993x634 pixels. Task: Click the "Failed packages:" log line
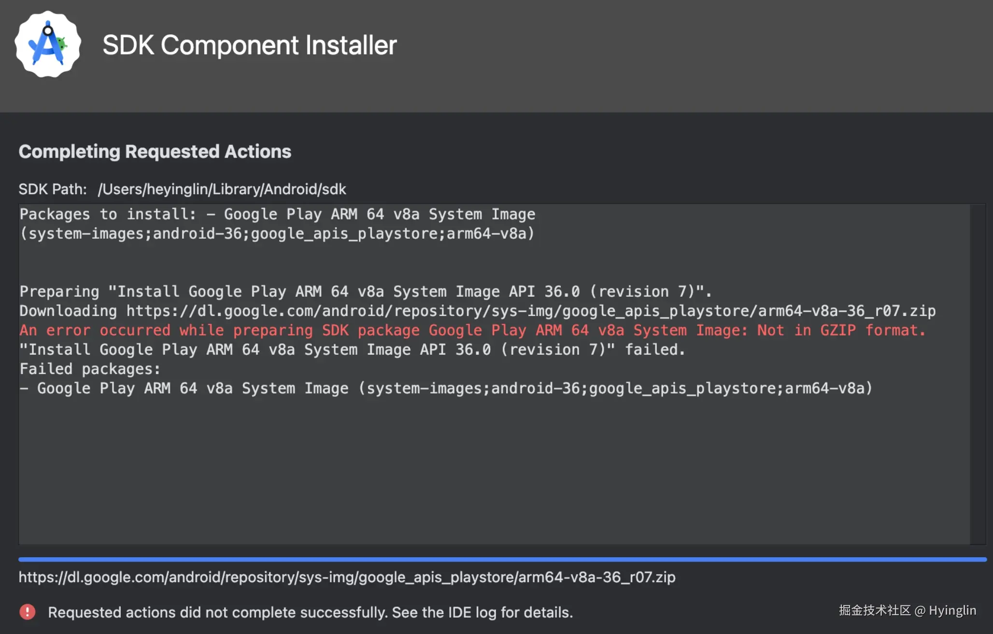coord(90,369)
